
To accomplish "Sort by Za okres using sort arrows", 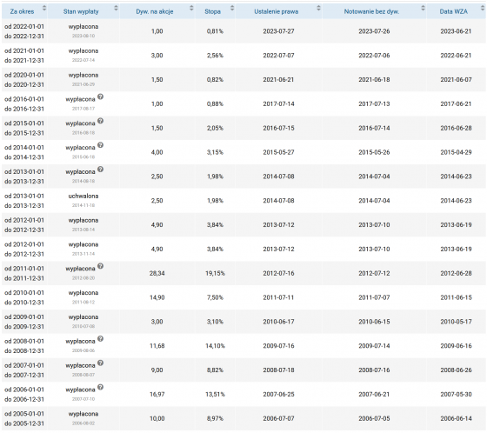I will [x=44, y=8].
